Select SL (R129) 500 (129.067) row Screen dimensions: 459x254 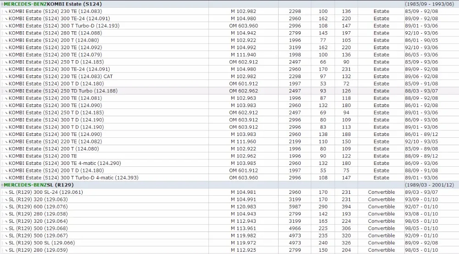(x=229, y=236)
